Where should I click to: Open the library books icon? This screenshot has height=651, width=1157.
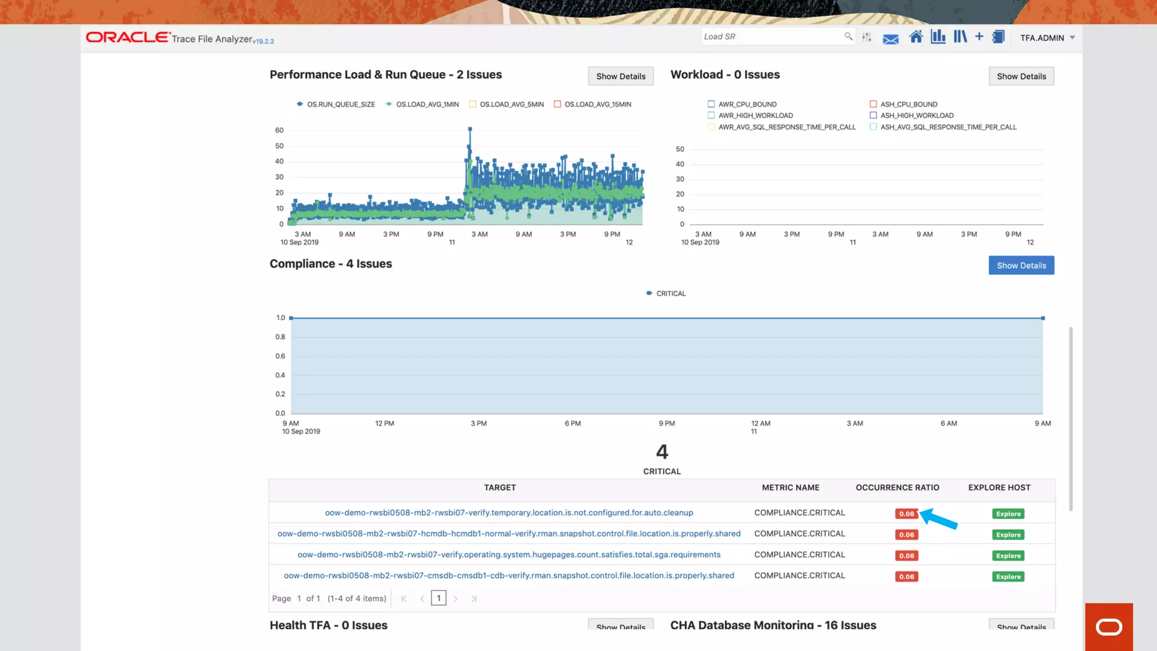pyautogui.click(x=960, y=37)
